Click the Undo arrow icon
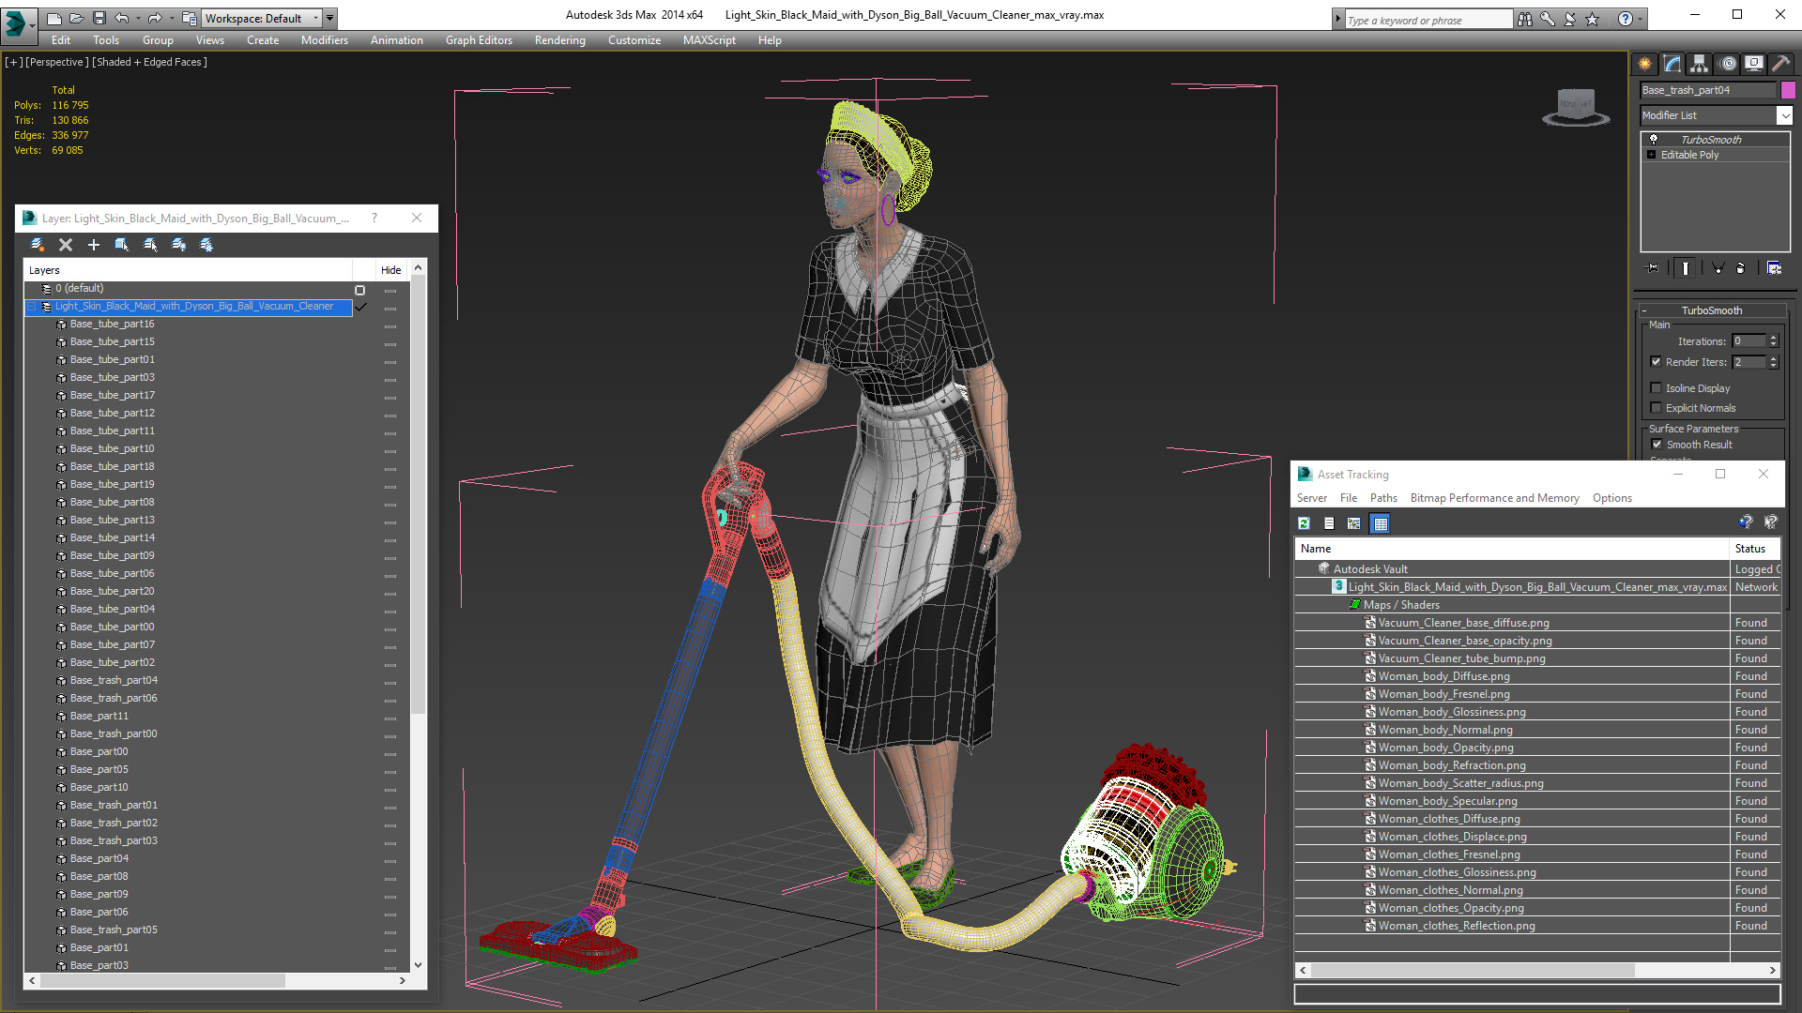Screen dimensions: 1802x1013 pyautogui.click(x=122, y=18)
